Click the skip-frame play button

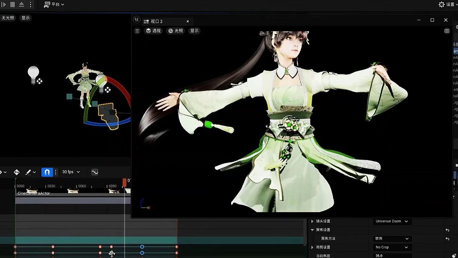pos(4,4)
